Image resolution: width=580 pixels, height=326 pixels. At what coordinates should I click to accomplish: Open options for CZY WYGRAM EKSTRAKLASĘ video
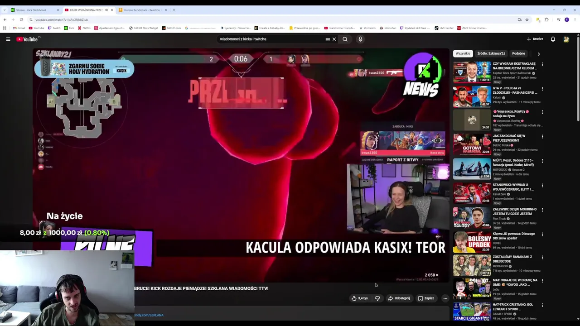(542, 64)
